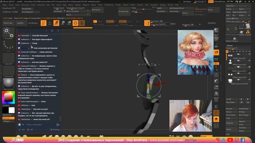This screenshot has width=255, height=143.
Task: Toggle Live Boolean mode
Action: click(33, 23)
